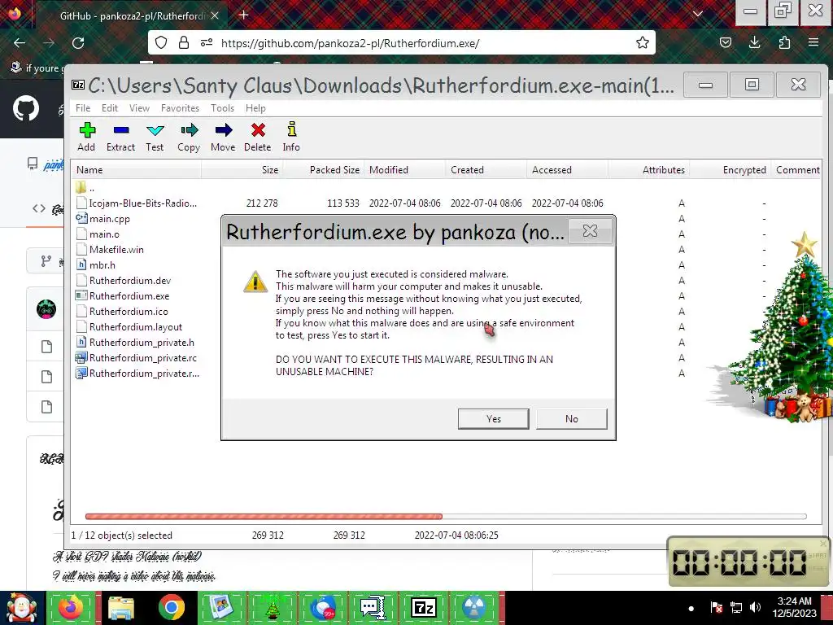
Task: Select Rutherfordium.layout in file list
Action: click(x=129, y=326)
